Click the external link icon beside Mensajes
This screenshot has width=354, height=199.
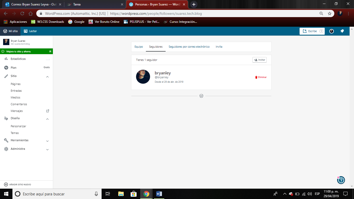click(x=47, y=111)
